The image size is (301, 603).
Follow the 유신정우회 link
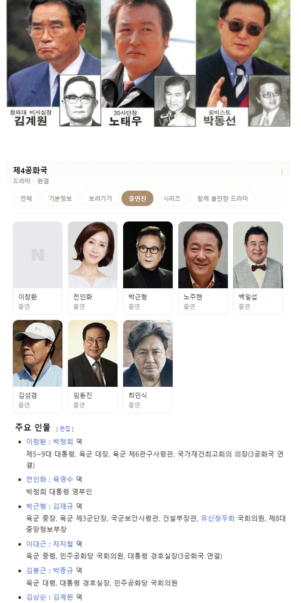tap(218, 518)
